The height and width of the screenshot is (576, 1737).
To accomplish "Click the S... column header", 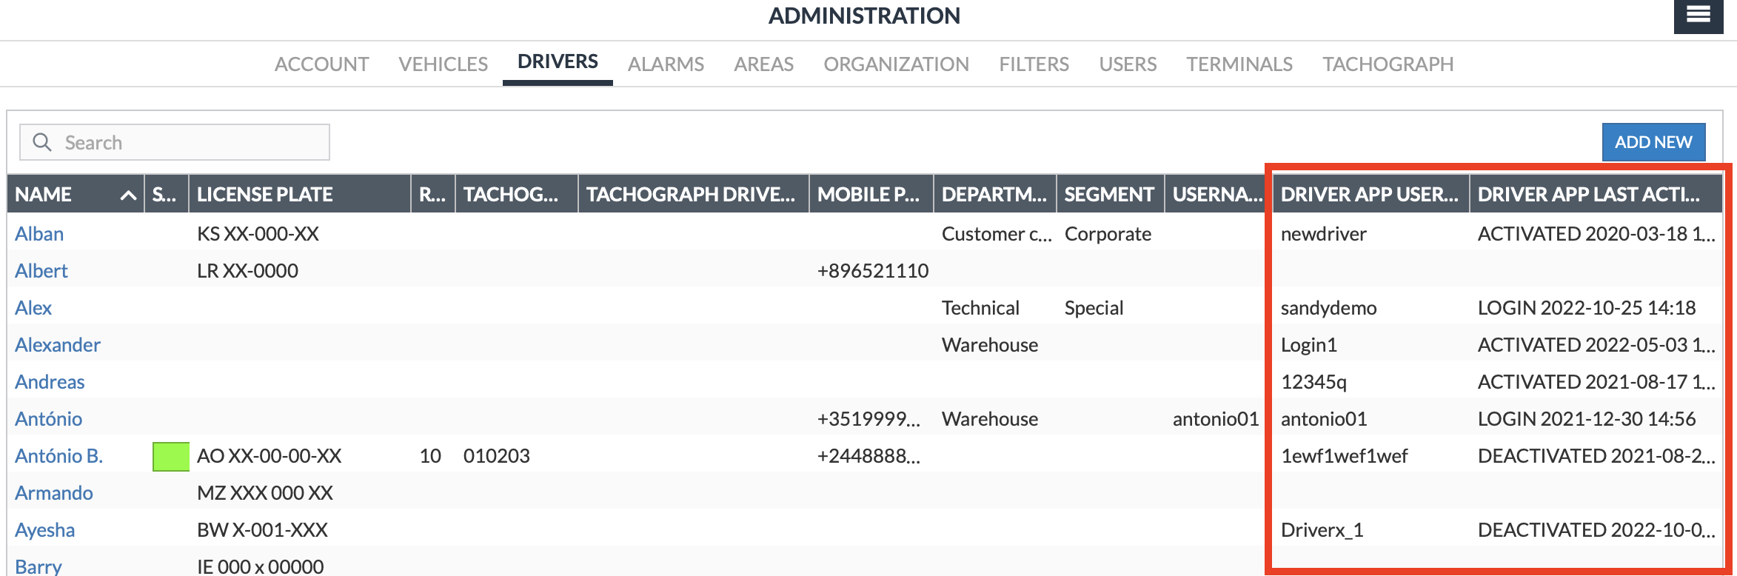I will click(167, 194).
